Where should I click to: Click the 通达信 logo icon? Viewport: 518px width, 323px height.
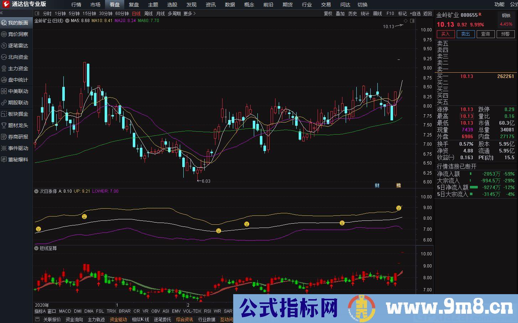pyautogui.click(x=5, y=4)
